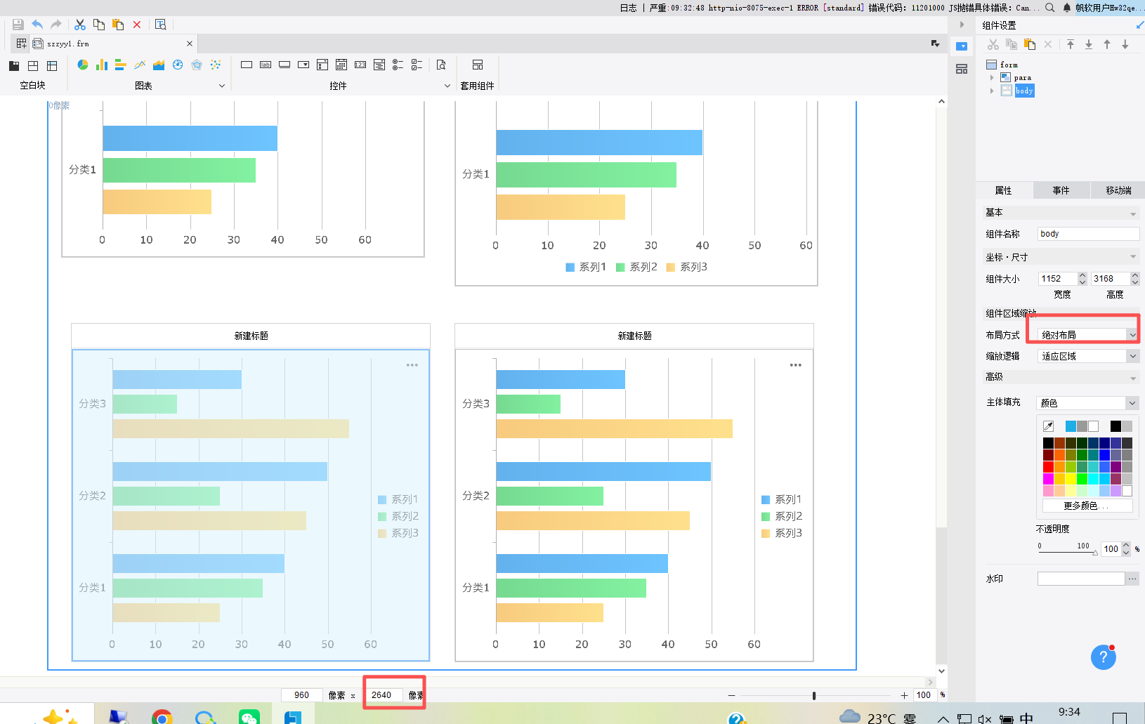This screenshot has width=1145, height=724.
Task: Click the component width field 1152
Action: coord(1058,279)
